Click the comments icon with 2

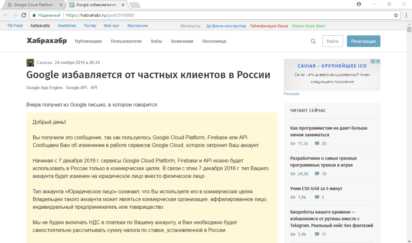[x=317, y=197]
